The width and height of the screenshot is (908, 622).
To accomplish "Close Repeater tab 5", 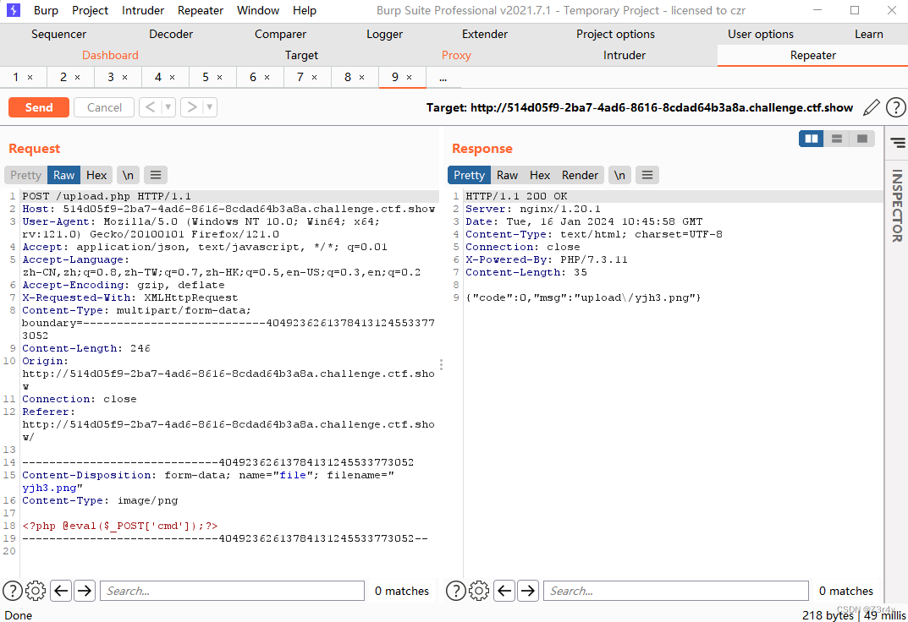I will (x=219, y=78).
